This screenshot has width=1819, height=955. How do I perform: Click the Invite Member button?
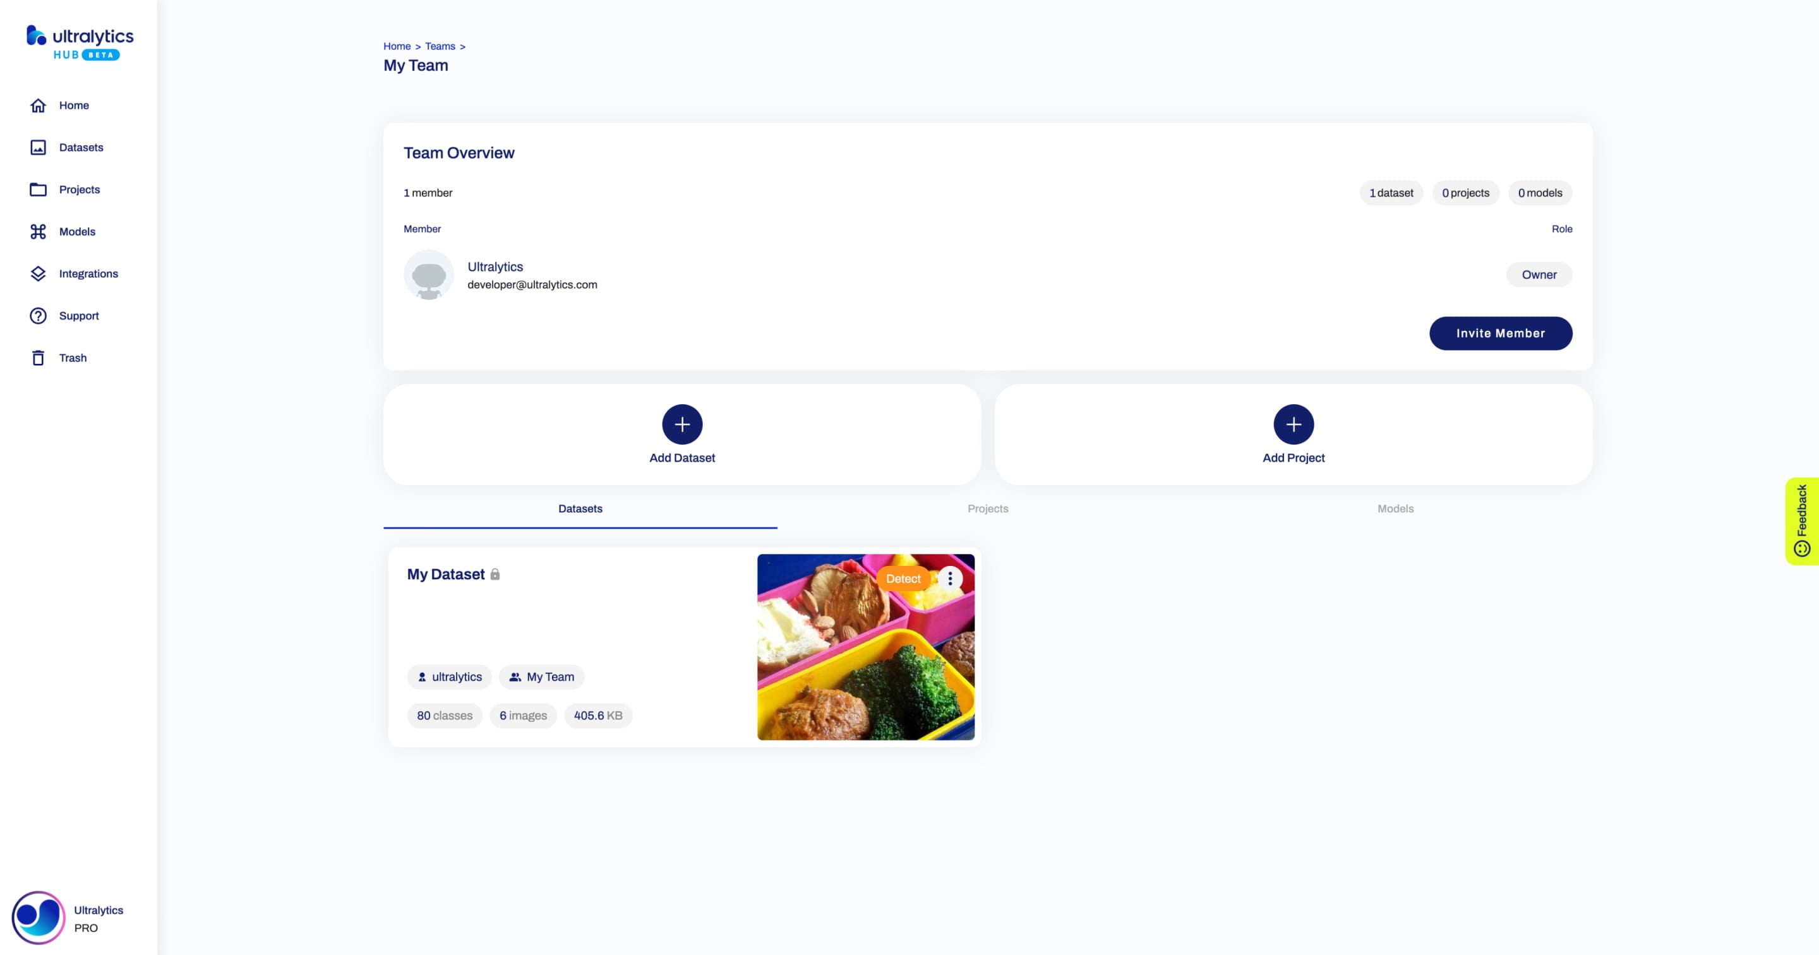coord(1500,333)
